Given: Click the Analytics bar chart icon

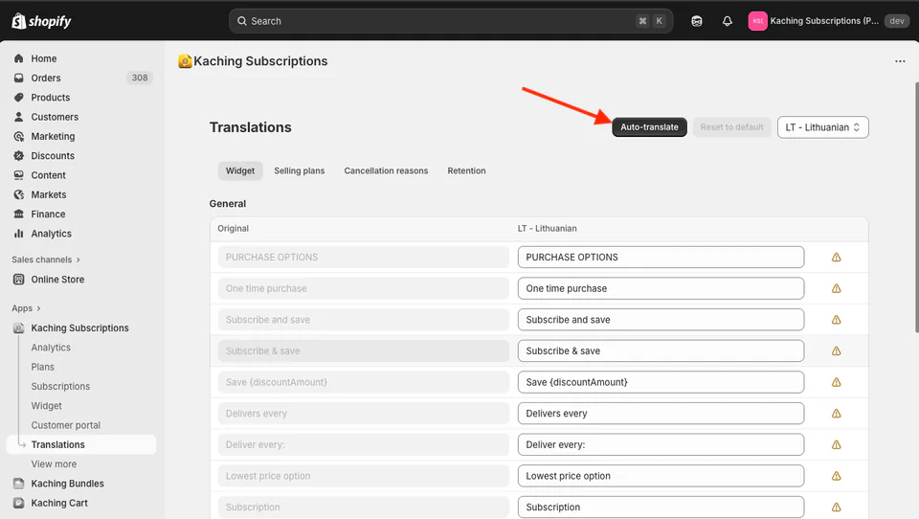Looking at the screenshot, I should (19, 234).
